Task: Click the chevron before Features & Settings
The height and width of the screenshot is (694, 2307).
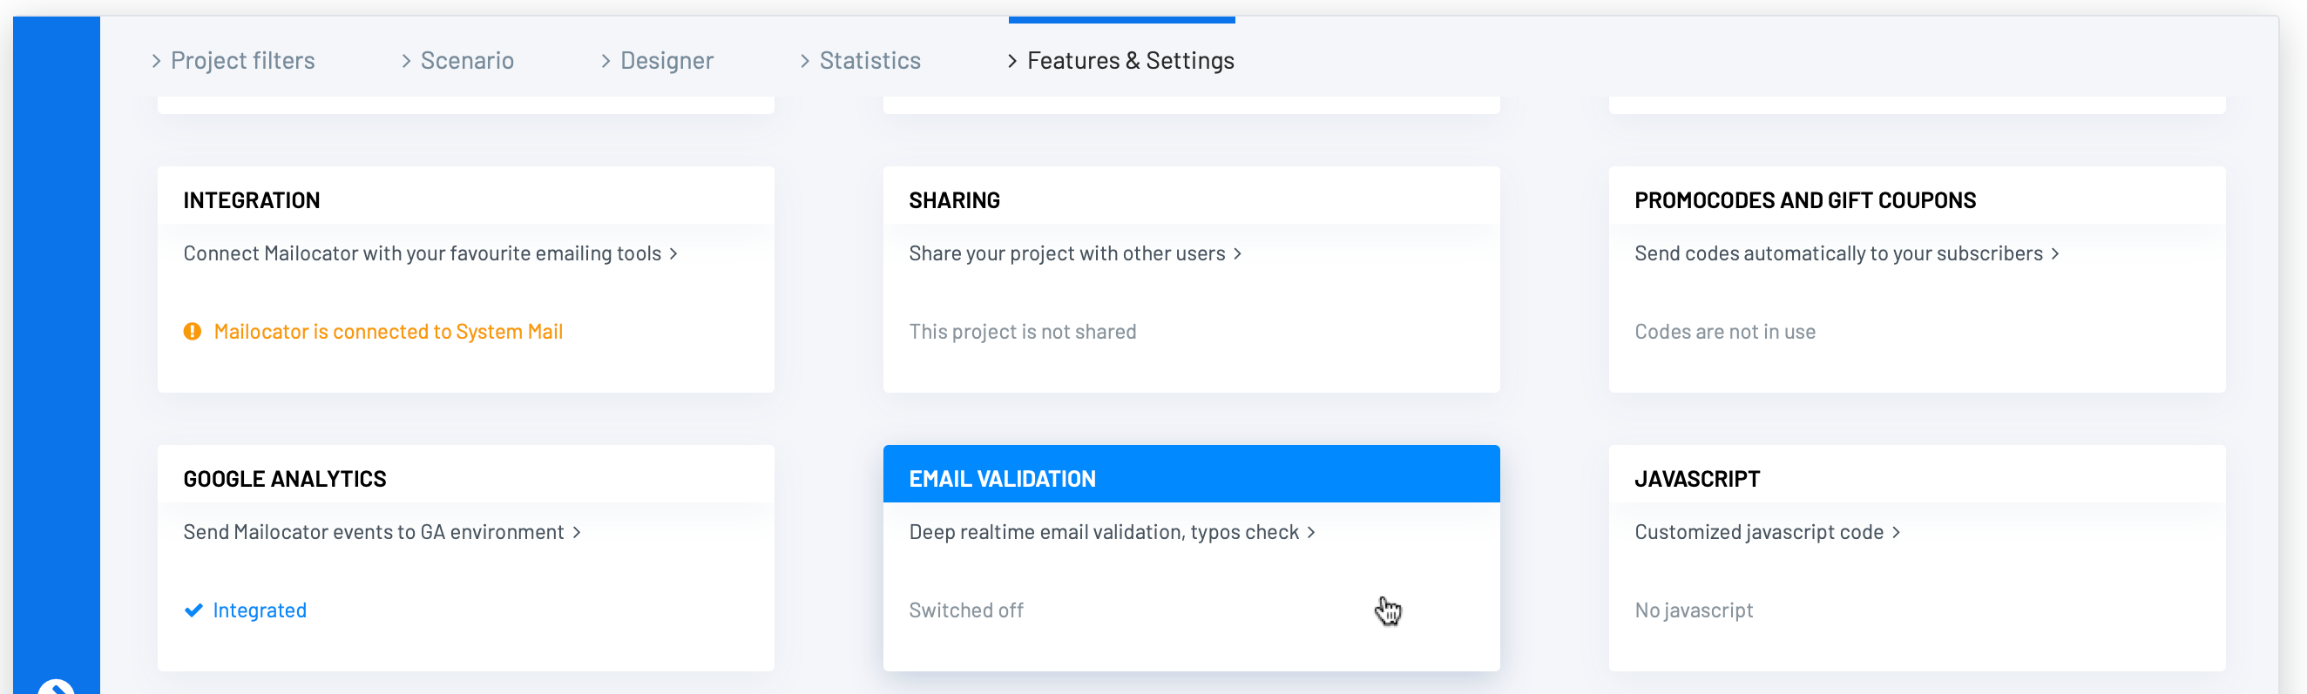Action: pyautogui.click(x=1013, y=61)
